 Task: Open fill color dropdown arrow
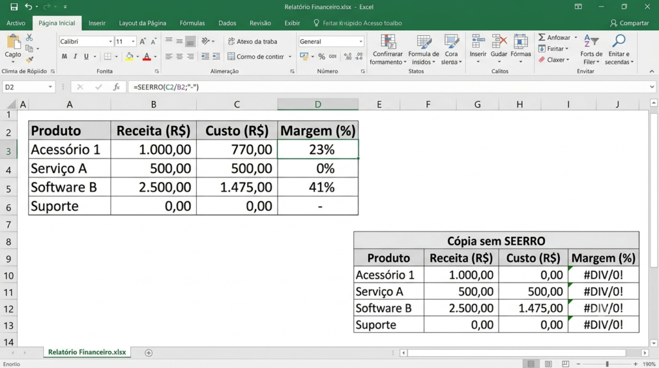(138, 57)
